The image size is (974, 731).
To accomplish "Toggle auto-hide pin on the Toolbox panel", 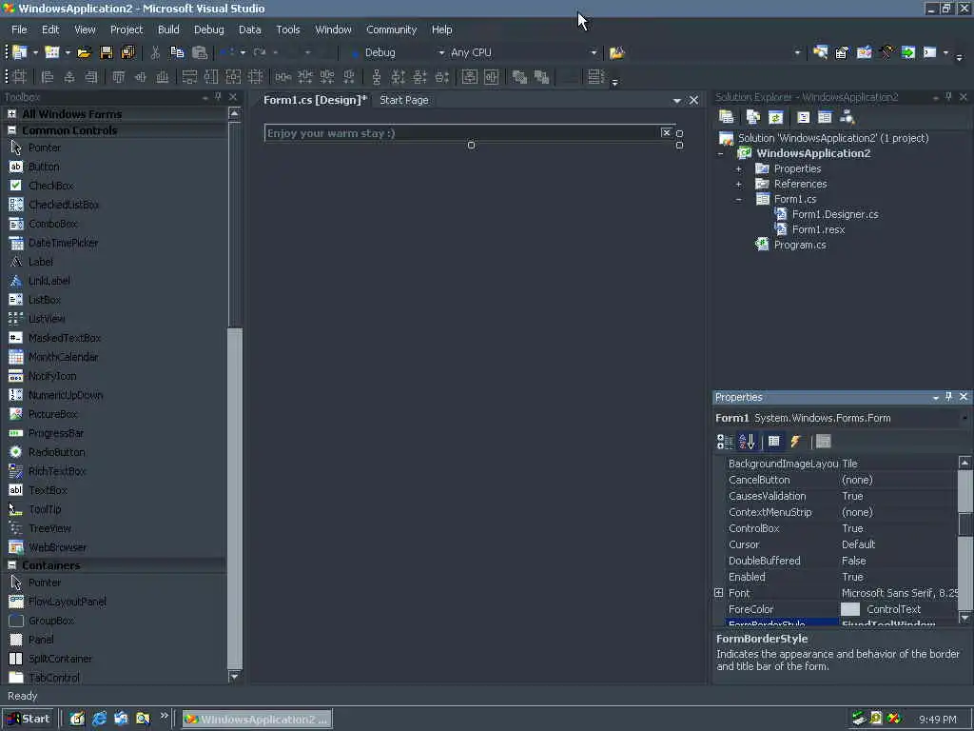I will (218, 97).
